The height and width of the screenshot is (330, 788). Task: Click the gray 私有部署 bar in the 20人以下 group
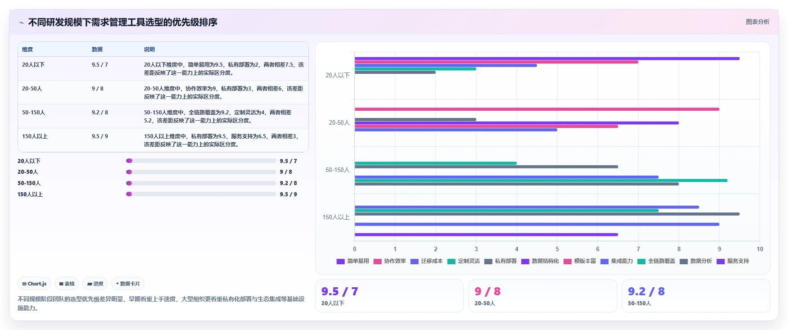(395, 72)
